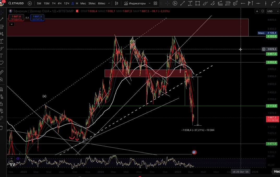Click the trash remove drawings icon
280x177 pixels.
[x=2, y=128]
